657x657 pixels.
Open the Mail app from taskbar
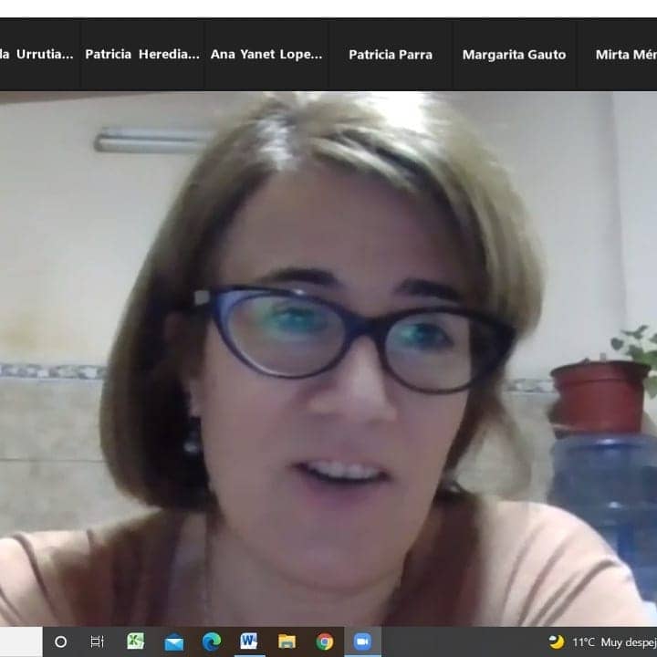coord(173,641)
